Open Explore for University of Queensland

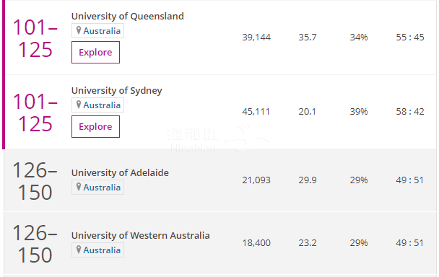[95, 53]
